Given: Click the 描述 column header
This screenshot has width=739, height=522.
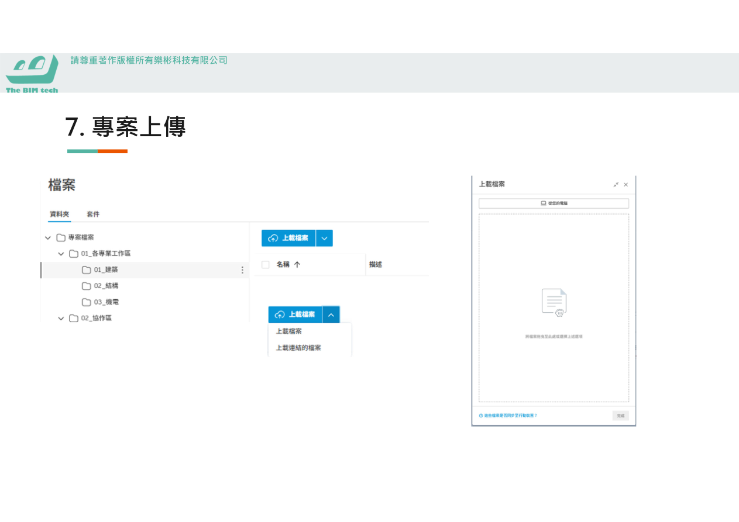Looking at the screenshot, I should [x=376, y=265].
